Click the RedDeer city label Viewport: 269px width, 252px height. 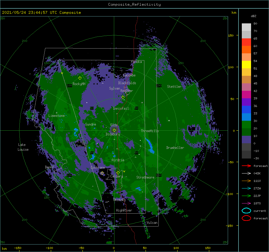(127, 91)
